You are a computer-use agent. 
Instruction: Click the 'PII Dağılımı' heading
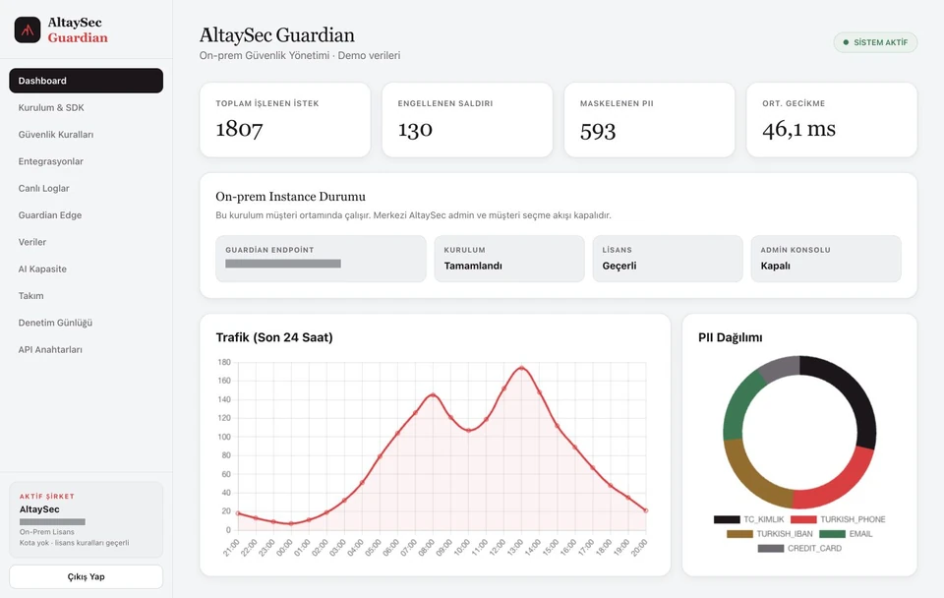click(731, 337)
